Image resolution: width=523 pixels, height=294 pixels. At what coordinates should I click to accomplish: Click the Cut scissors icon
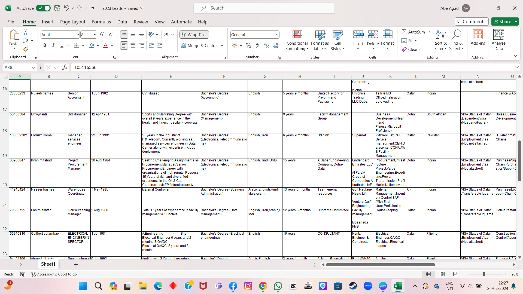(x=26, y=32)
